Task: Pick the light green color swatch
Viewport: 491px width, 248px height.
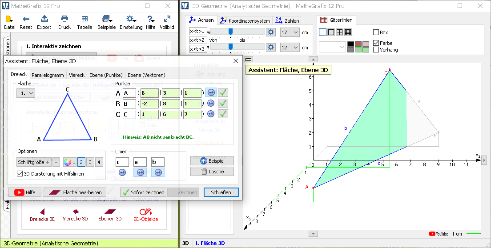Action: point(366,50)
